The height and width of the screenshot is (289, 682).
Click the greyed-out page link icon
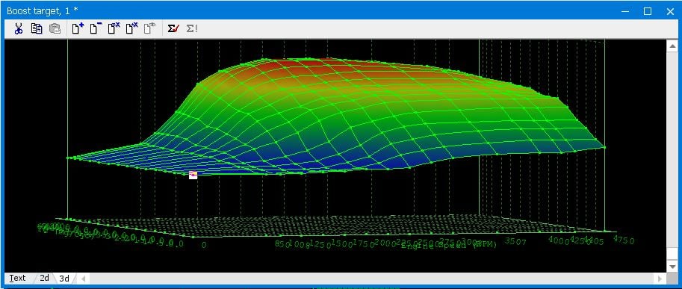(149, 29)
